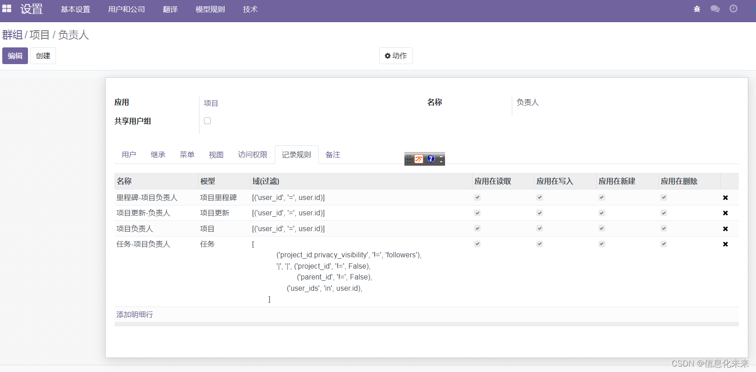The width and height of the screenshot is (756, 372).
Task: Open the 项目 application link
Action: coord(211,103)
